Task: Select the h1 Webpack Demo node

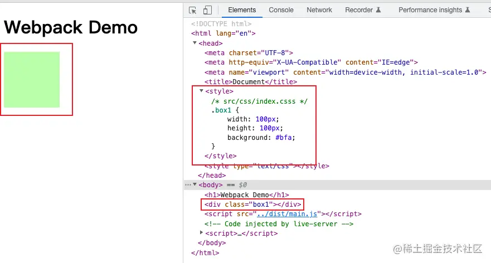Action: (x=247, y=195)
